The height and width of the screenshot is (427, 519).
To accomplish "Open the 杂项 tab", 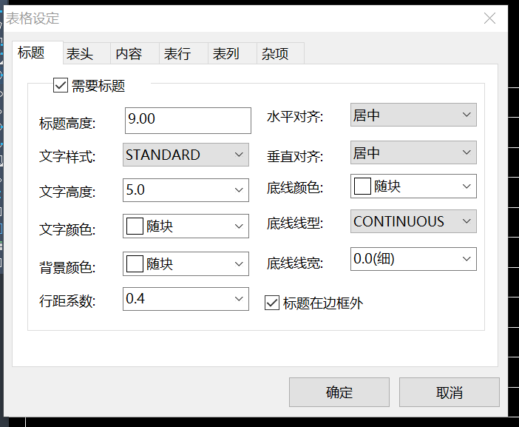I will click(x=281, y=53).
